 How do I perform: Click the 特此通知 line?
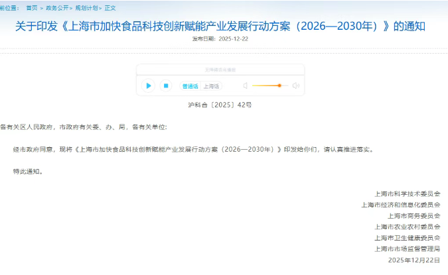coord(28,171)
